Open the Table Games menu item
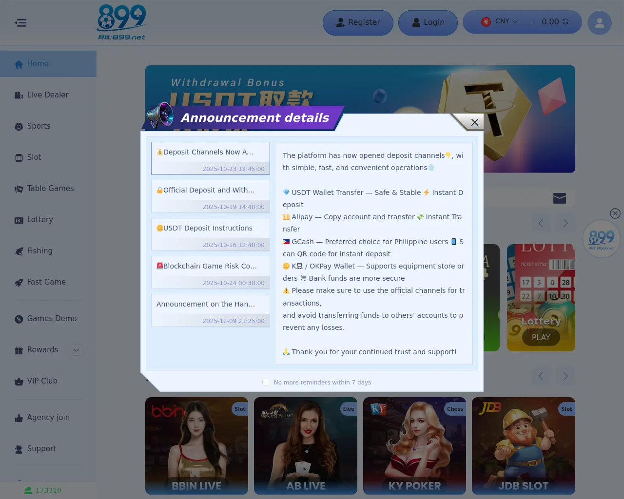The image size is (624, 499). 48,189
